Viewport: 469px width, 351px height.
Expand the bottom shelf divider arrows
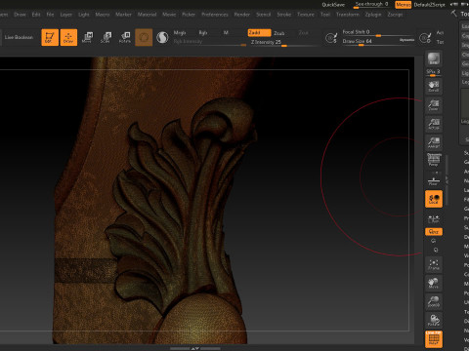point(195,349)
